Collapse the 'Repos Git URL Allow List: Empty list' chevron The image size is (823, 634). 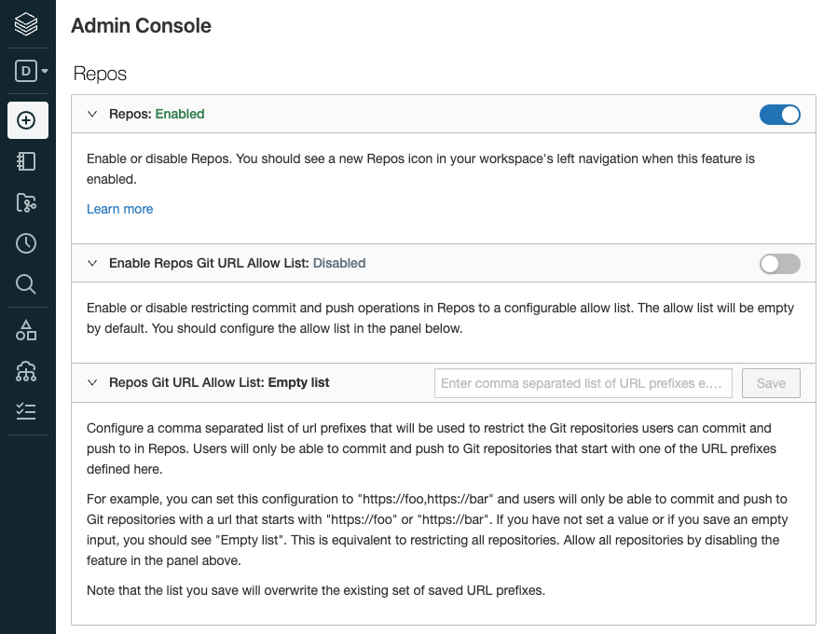pos(92,382)
